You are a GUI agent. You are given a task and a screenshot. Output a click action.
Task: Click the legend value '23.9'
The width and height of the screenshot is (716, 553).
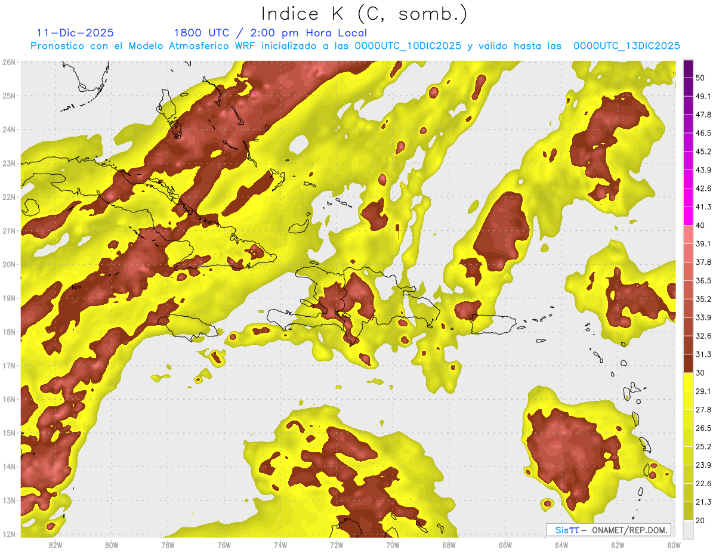(703, 465)
